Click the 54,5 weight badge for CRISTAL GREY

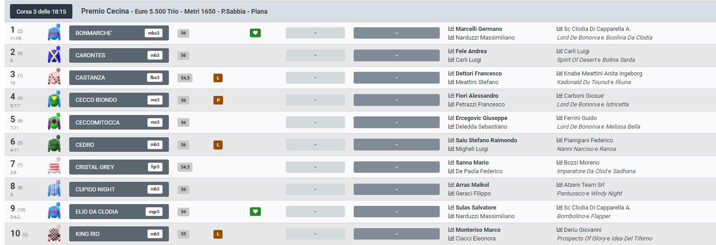(185, 167)
